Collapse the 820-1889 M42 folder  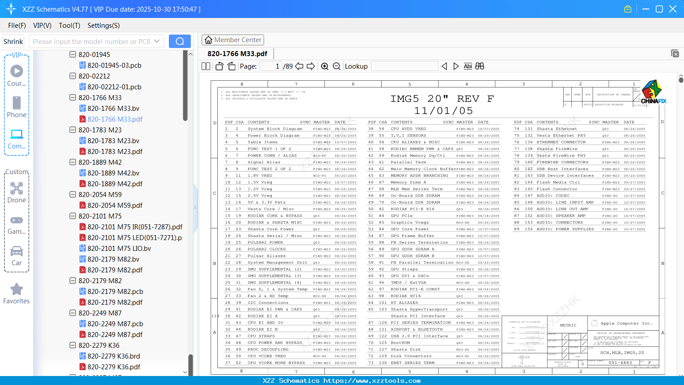pos(73,162)
